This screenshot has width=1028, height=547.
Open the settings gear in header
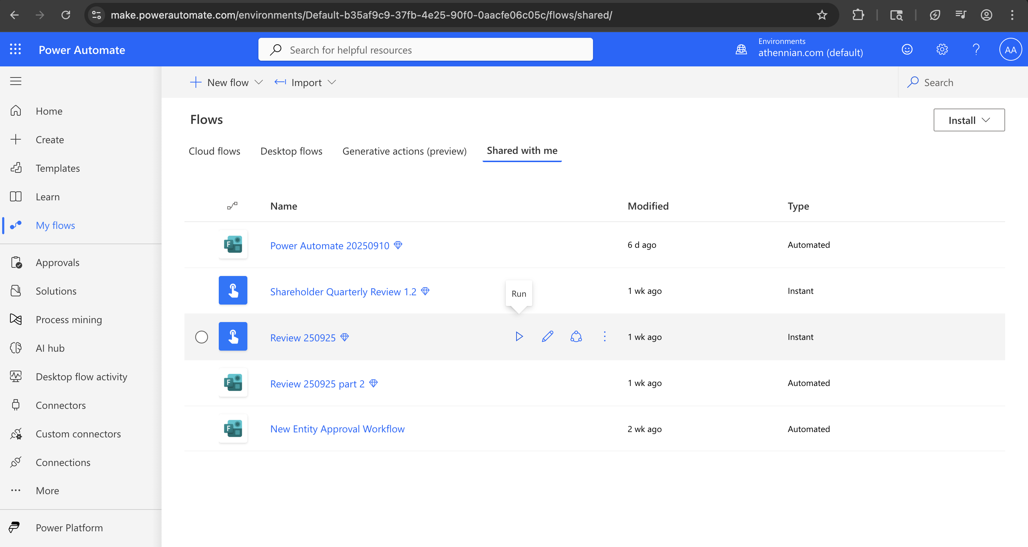point(942,49)
